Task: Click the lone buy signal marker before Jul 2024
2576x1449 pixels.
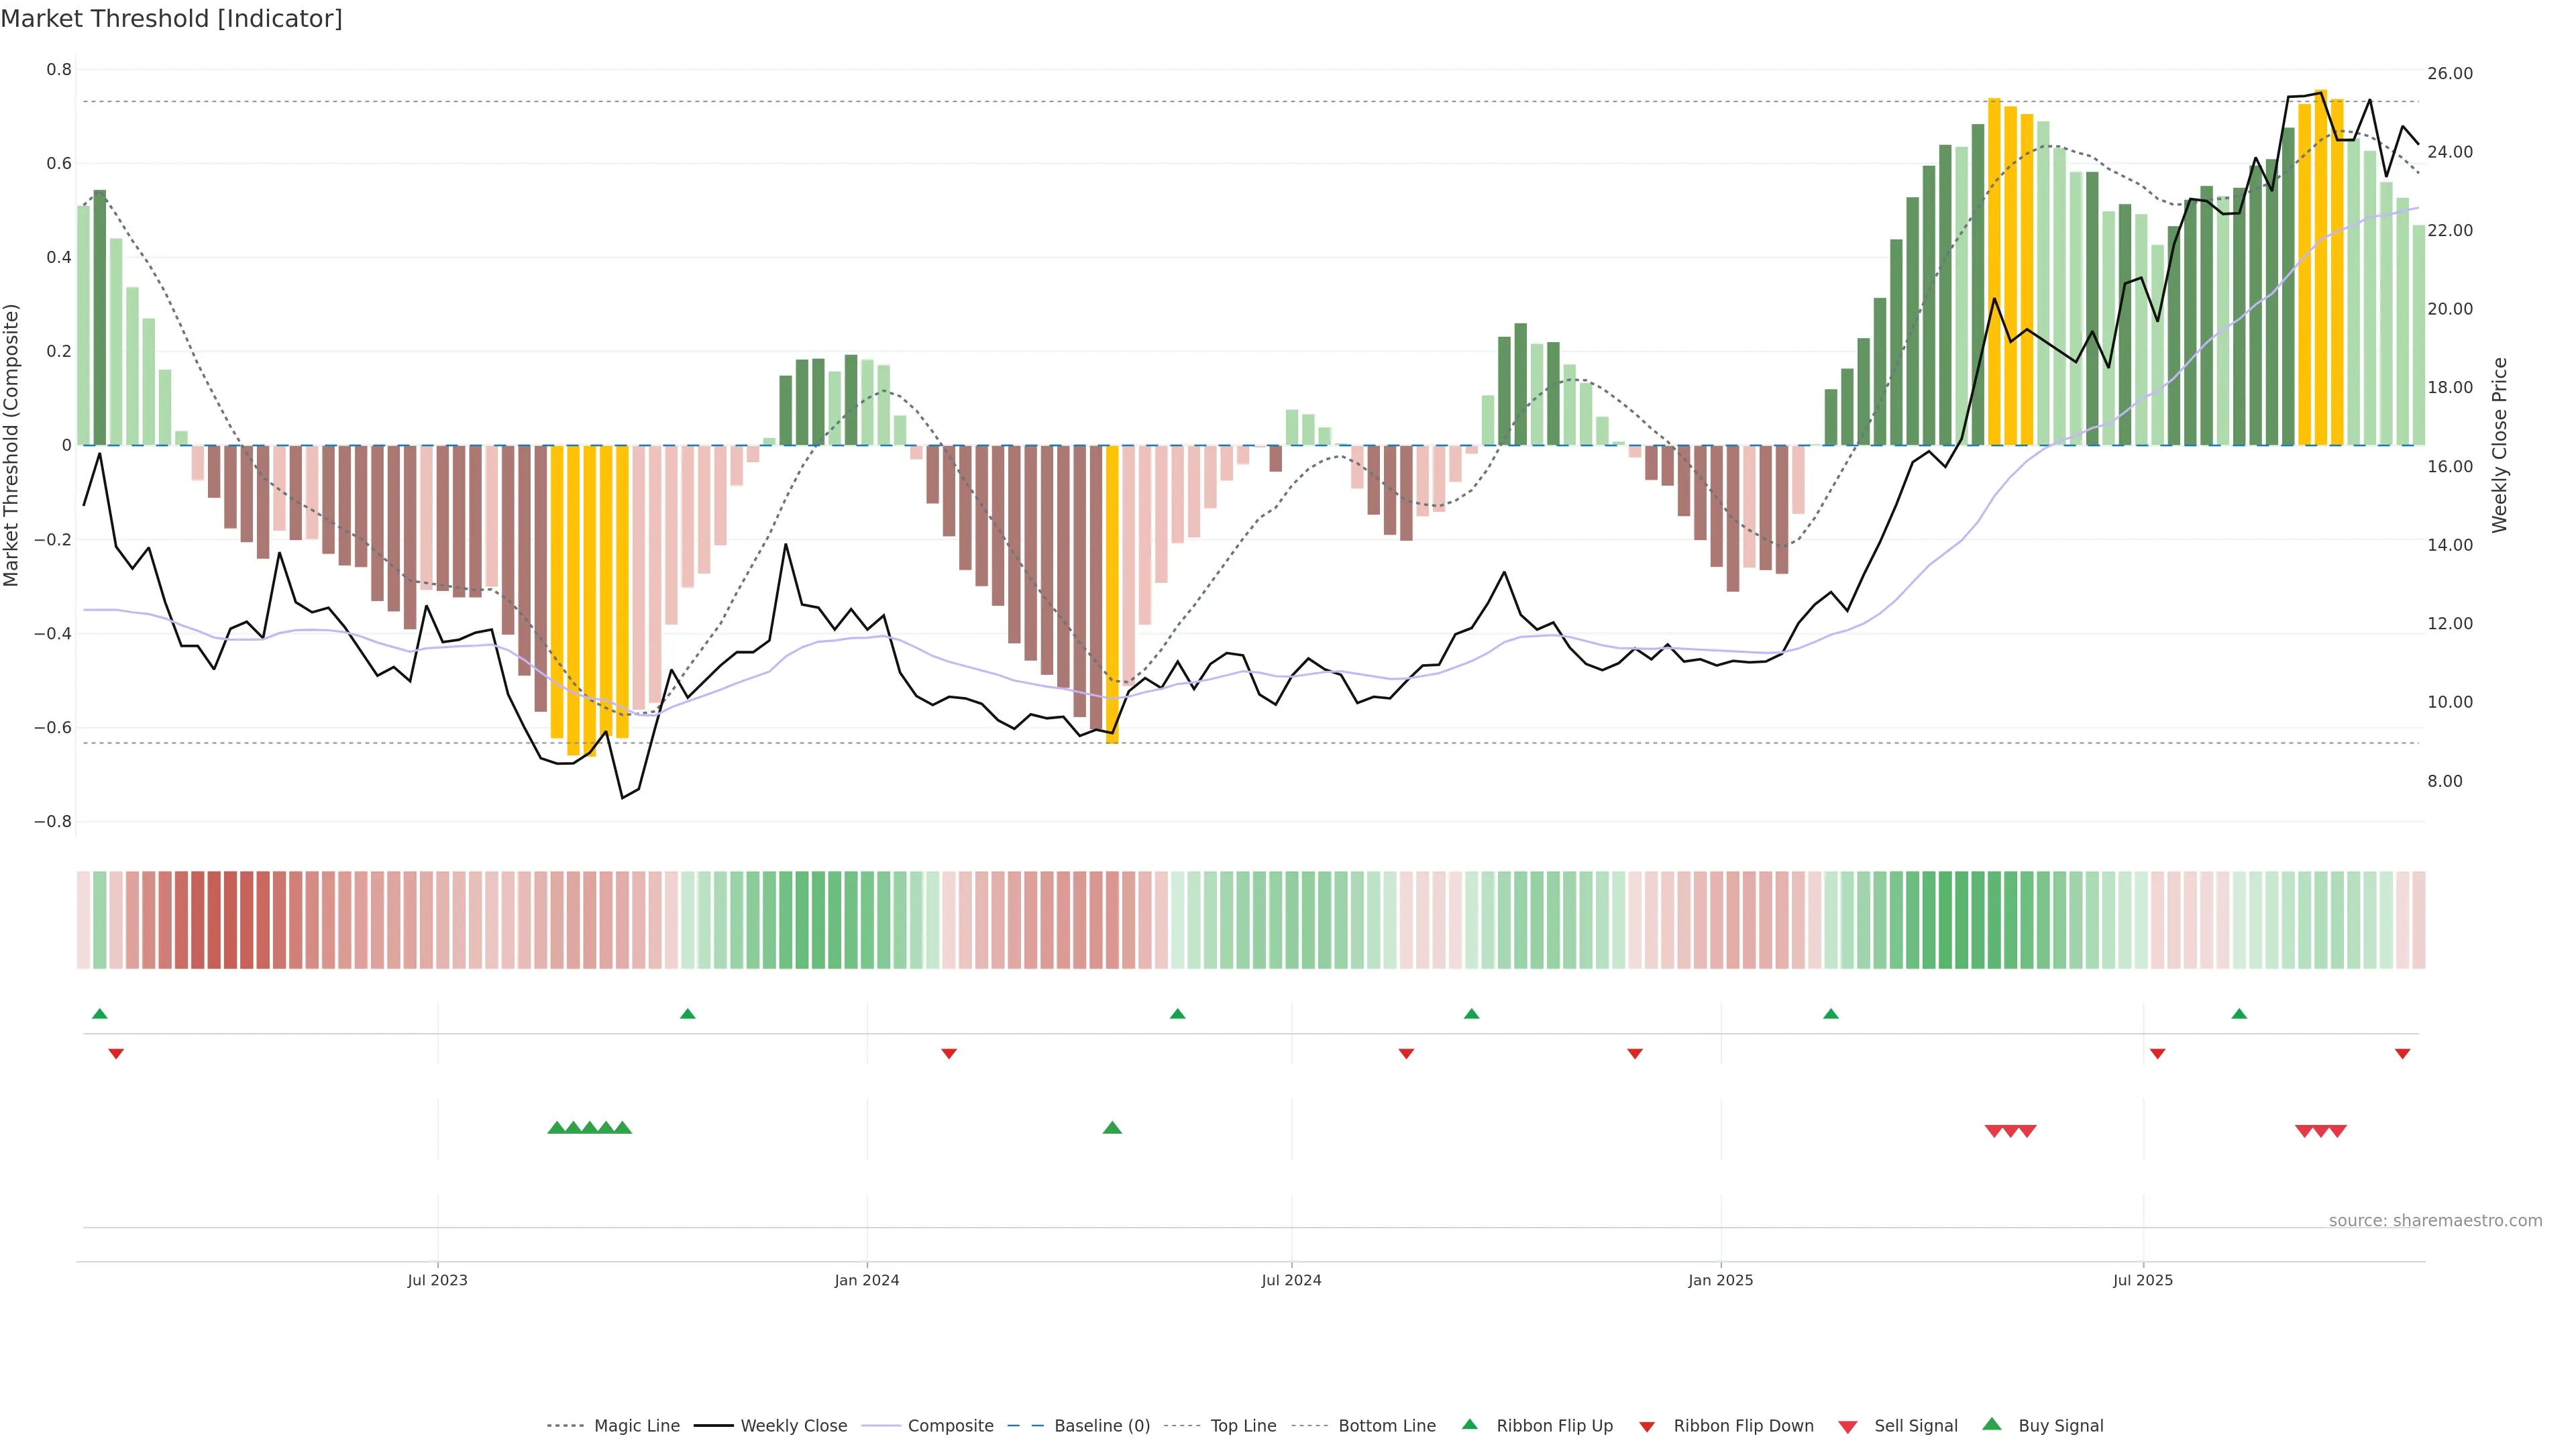Action: pyautogui.click(x=1112, y=1128)
